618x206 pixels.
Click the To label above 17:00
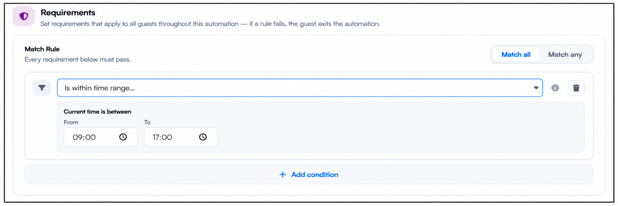pyautogui.click(x=147, y=122)
